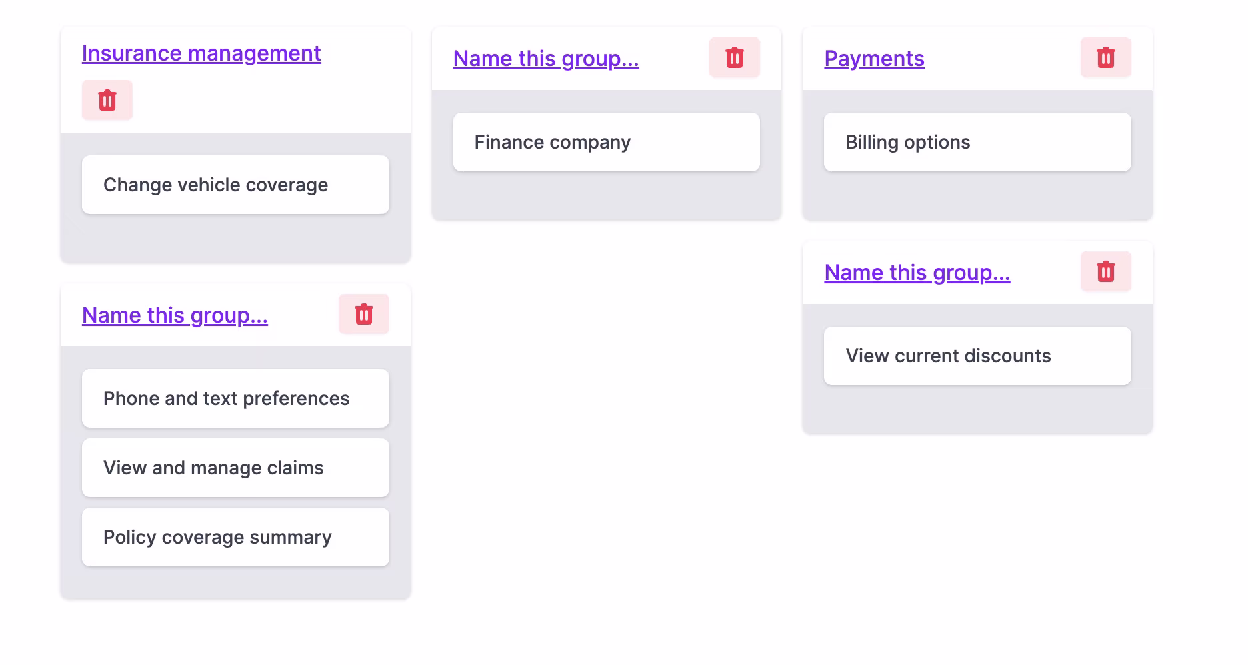
Task: Select the Phone and text preferences card
Action: pyautogui.click(x=235, y=398)
